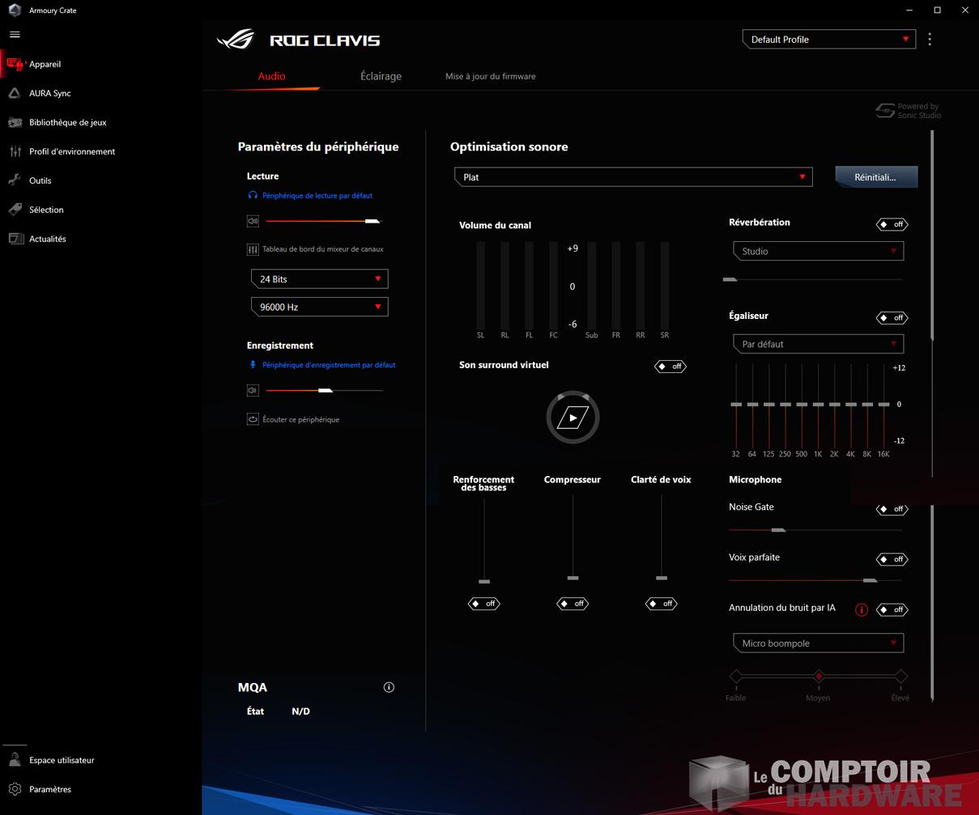Open the three-dot profile options menu
The width and height of the screenshot is (979, 815).
coord(930,40)
